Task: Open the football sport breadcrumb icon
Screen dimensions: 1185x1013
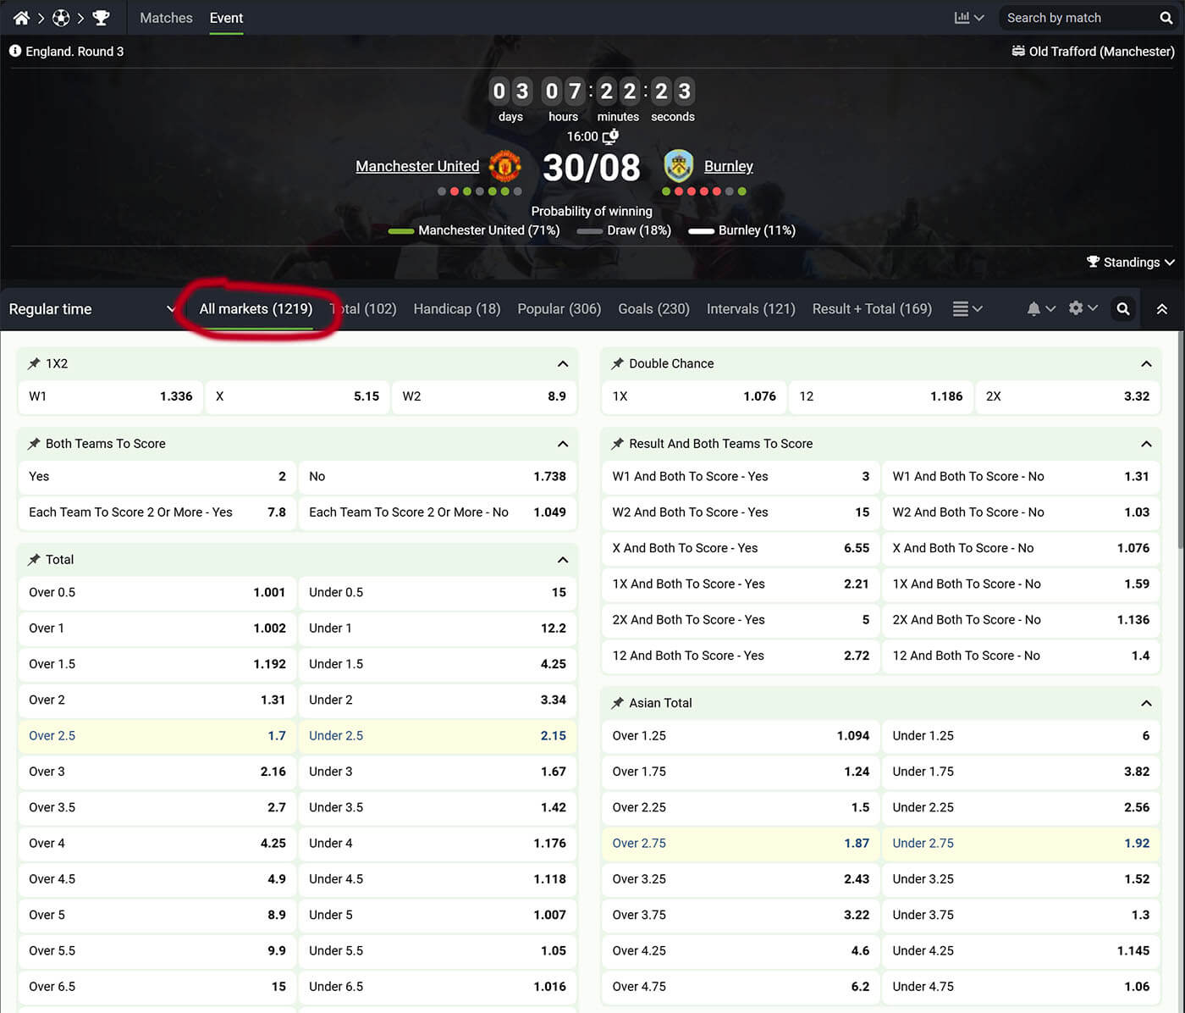Action: 61,18
